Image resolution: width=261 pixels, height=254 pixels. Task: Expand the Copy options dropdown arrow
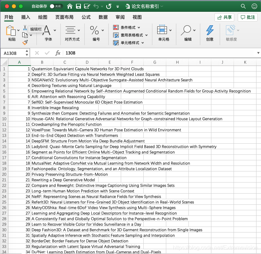point(31,35)
